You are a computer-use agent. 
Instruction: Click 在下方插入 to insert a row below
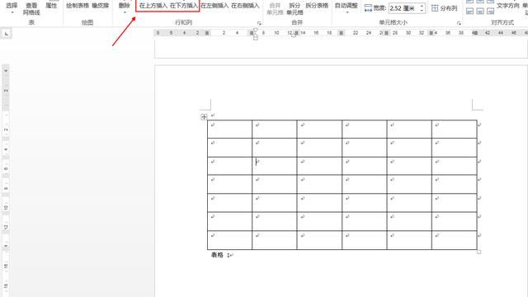point(184,6)
